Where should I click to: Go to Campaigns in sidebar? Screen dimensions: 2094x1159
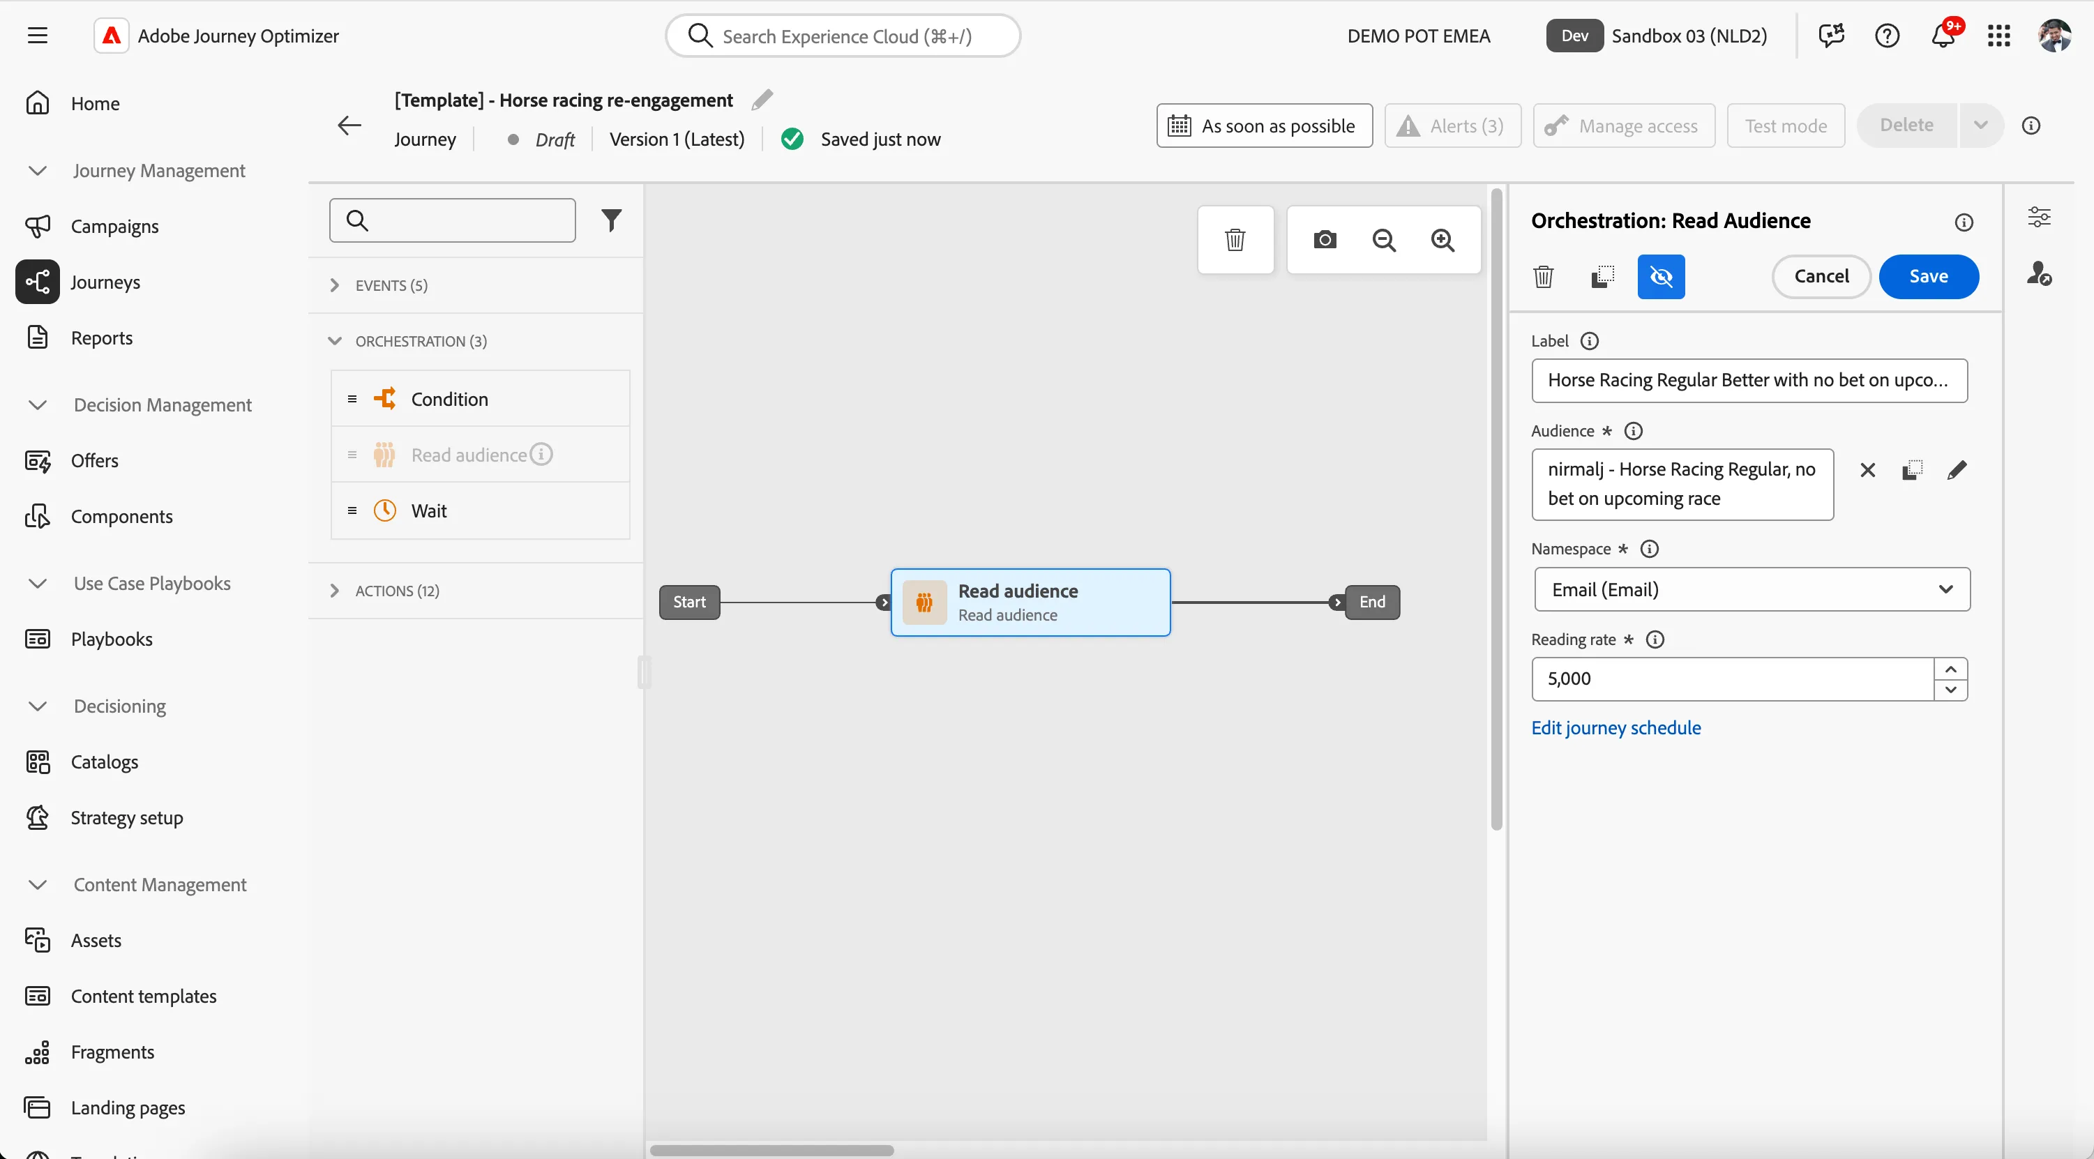point(114,226)
